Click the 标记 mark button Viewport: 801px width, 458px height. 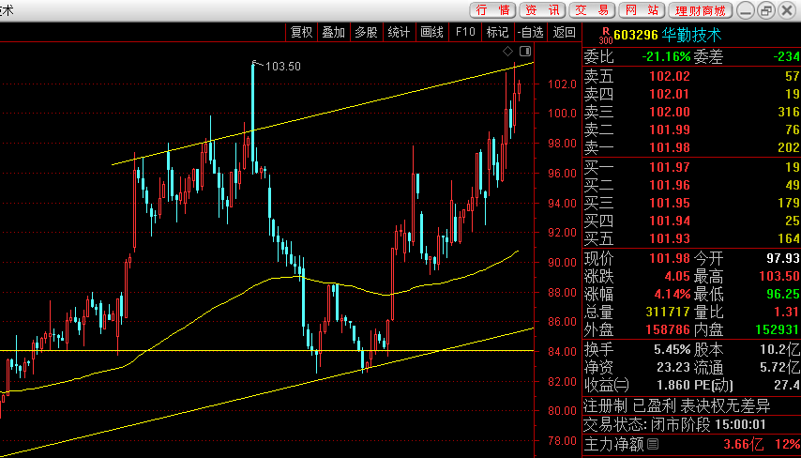497,32
